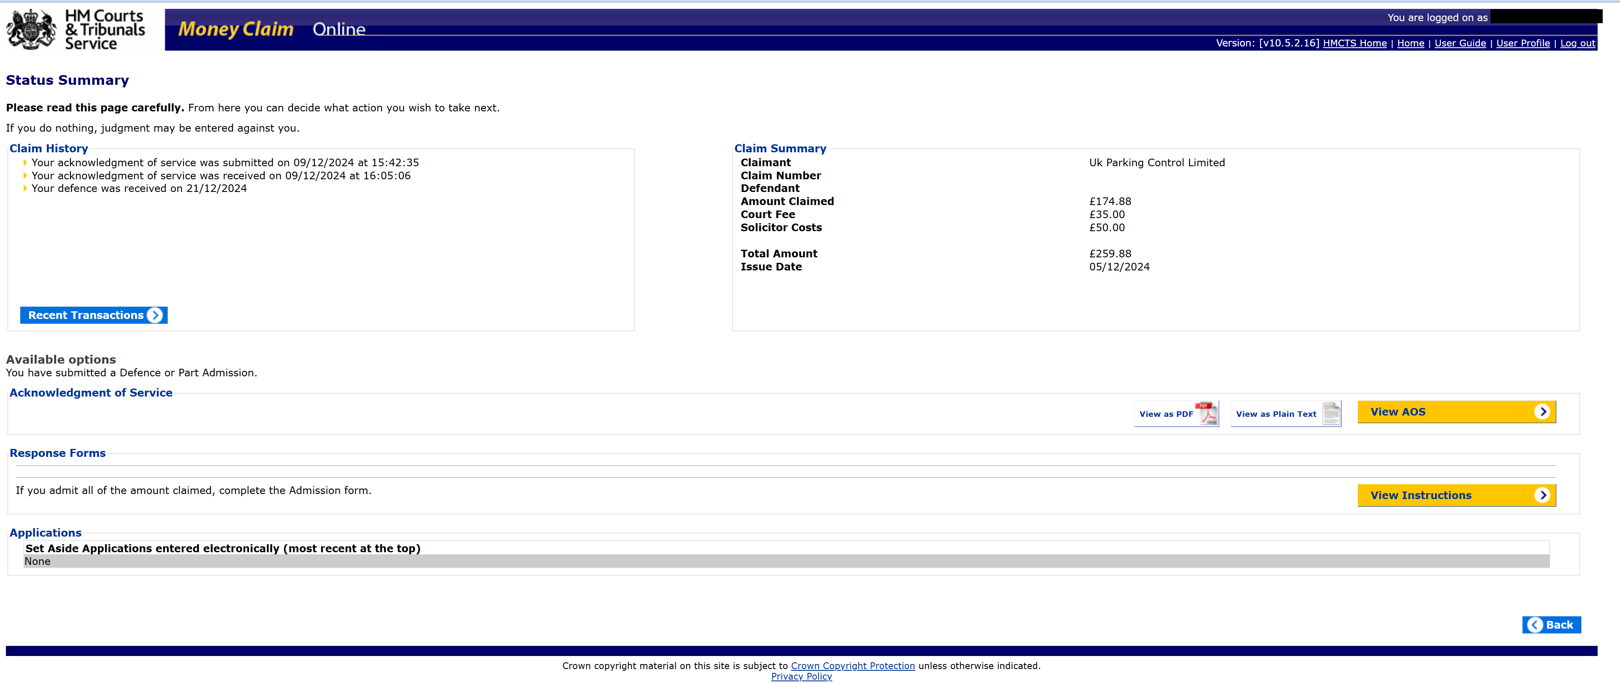Select the Issue Date value 05/12/2024
Viewport: 1620px width, 683px height.
pos(1119,267)
